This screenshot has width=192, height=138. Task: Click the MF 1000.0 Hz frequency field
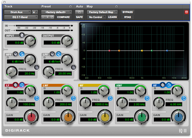100,104
